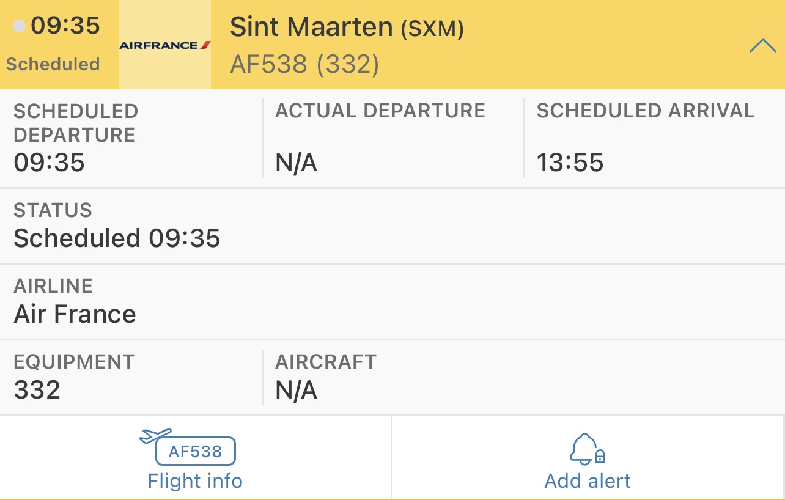Click the Air France airline logo

[165, 45]
